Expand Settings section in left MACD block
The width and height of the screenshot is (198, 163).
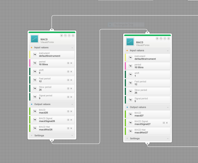click(x=72, y=136)
